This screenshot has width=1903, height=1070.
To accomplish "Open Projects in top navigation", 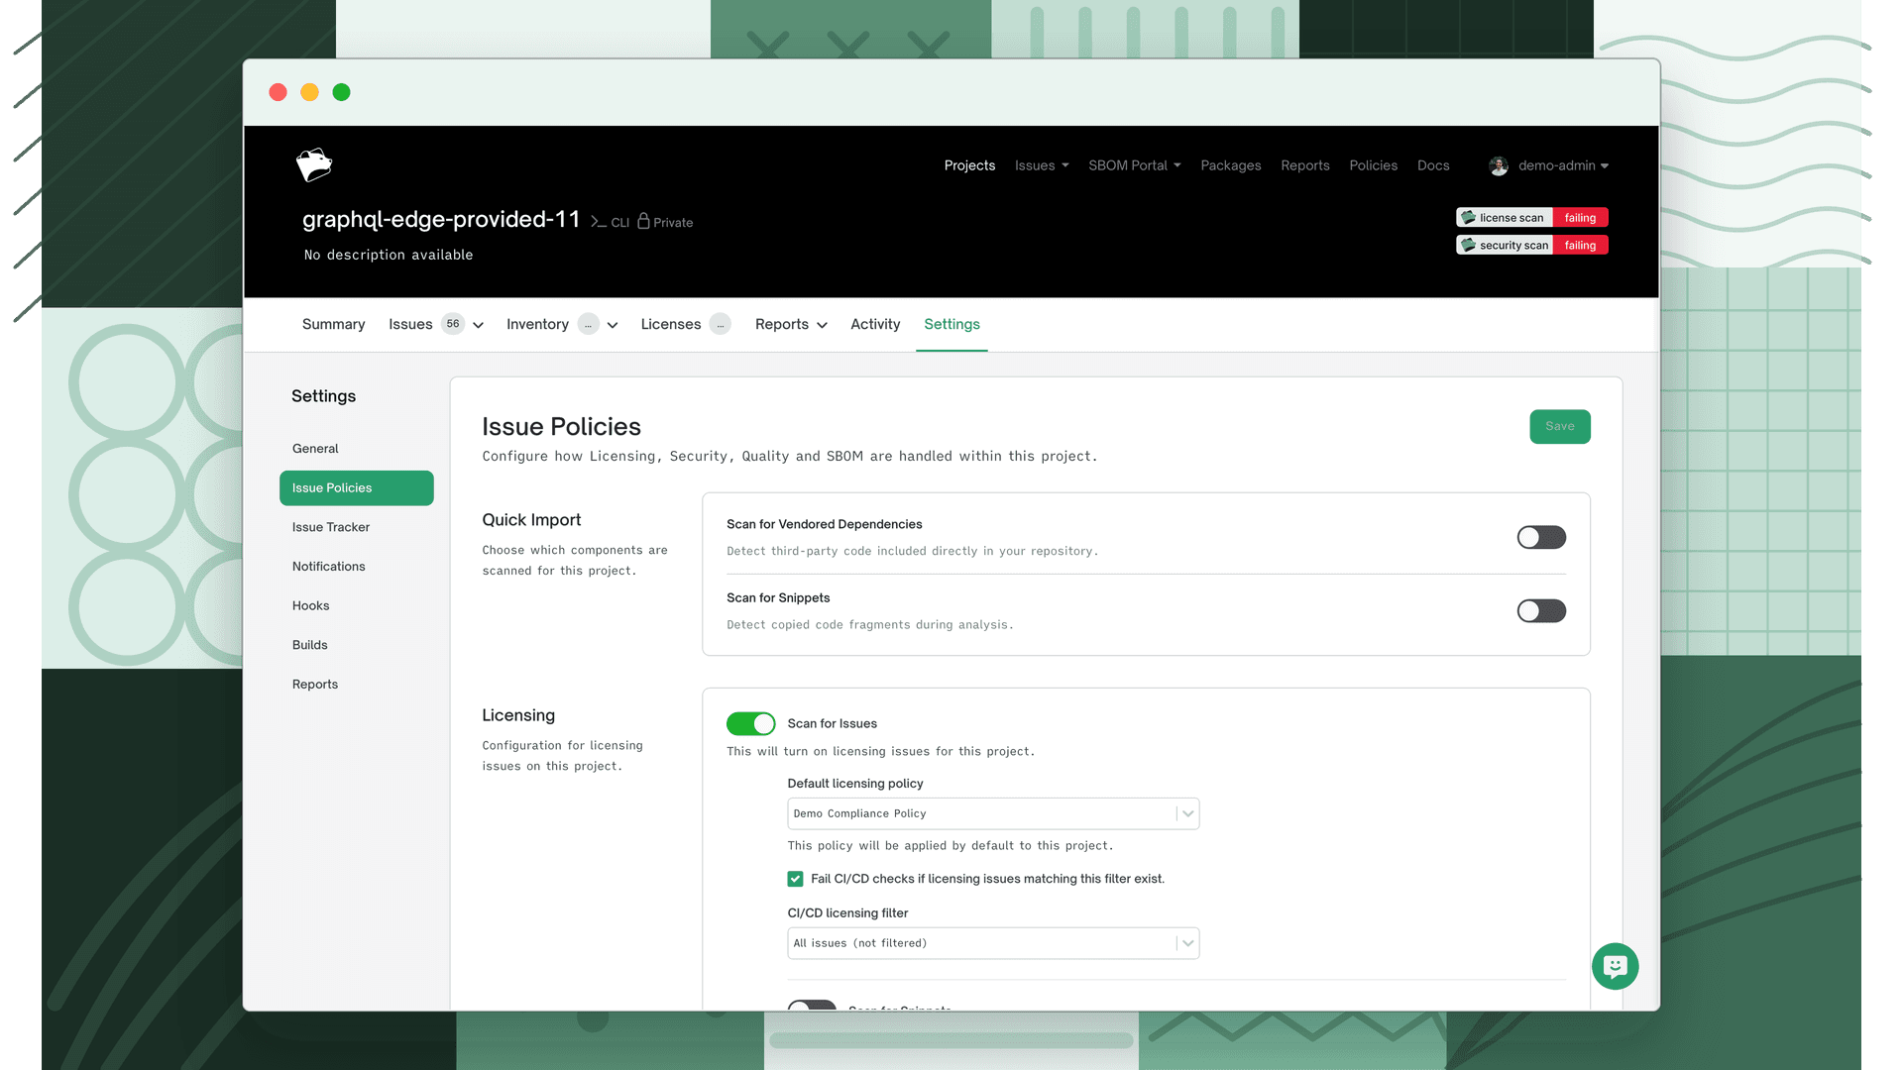I will point(969,165).
